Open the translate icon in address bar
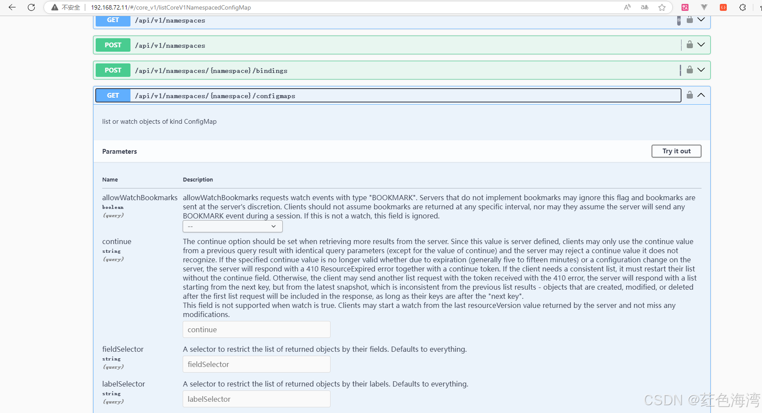 coord(645,7)
